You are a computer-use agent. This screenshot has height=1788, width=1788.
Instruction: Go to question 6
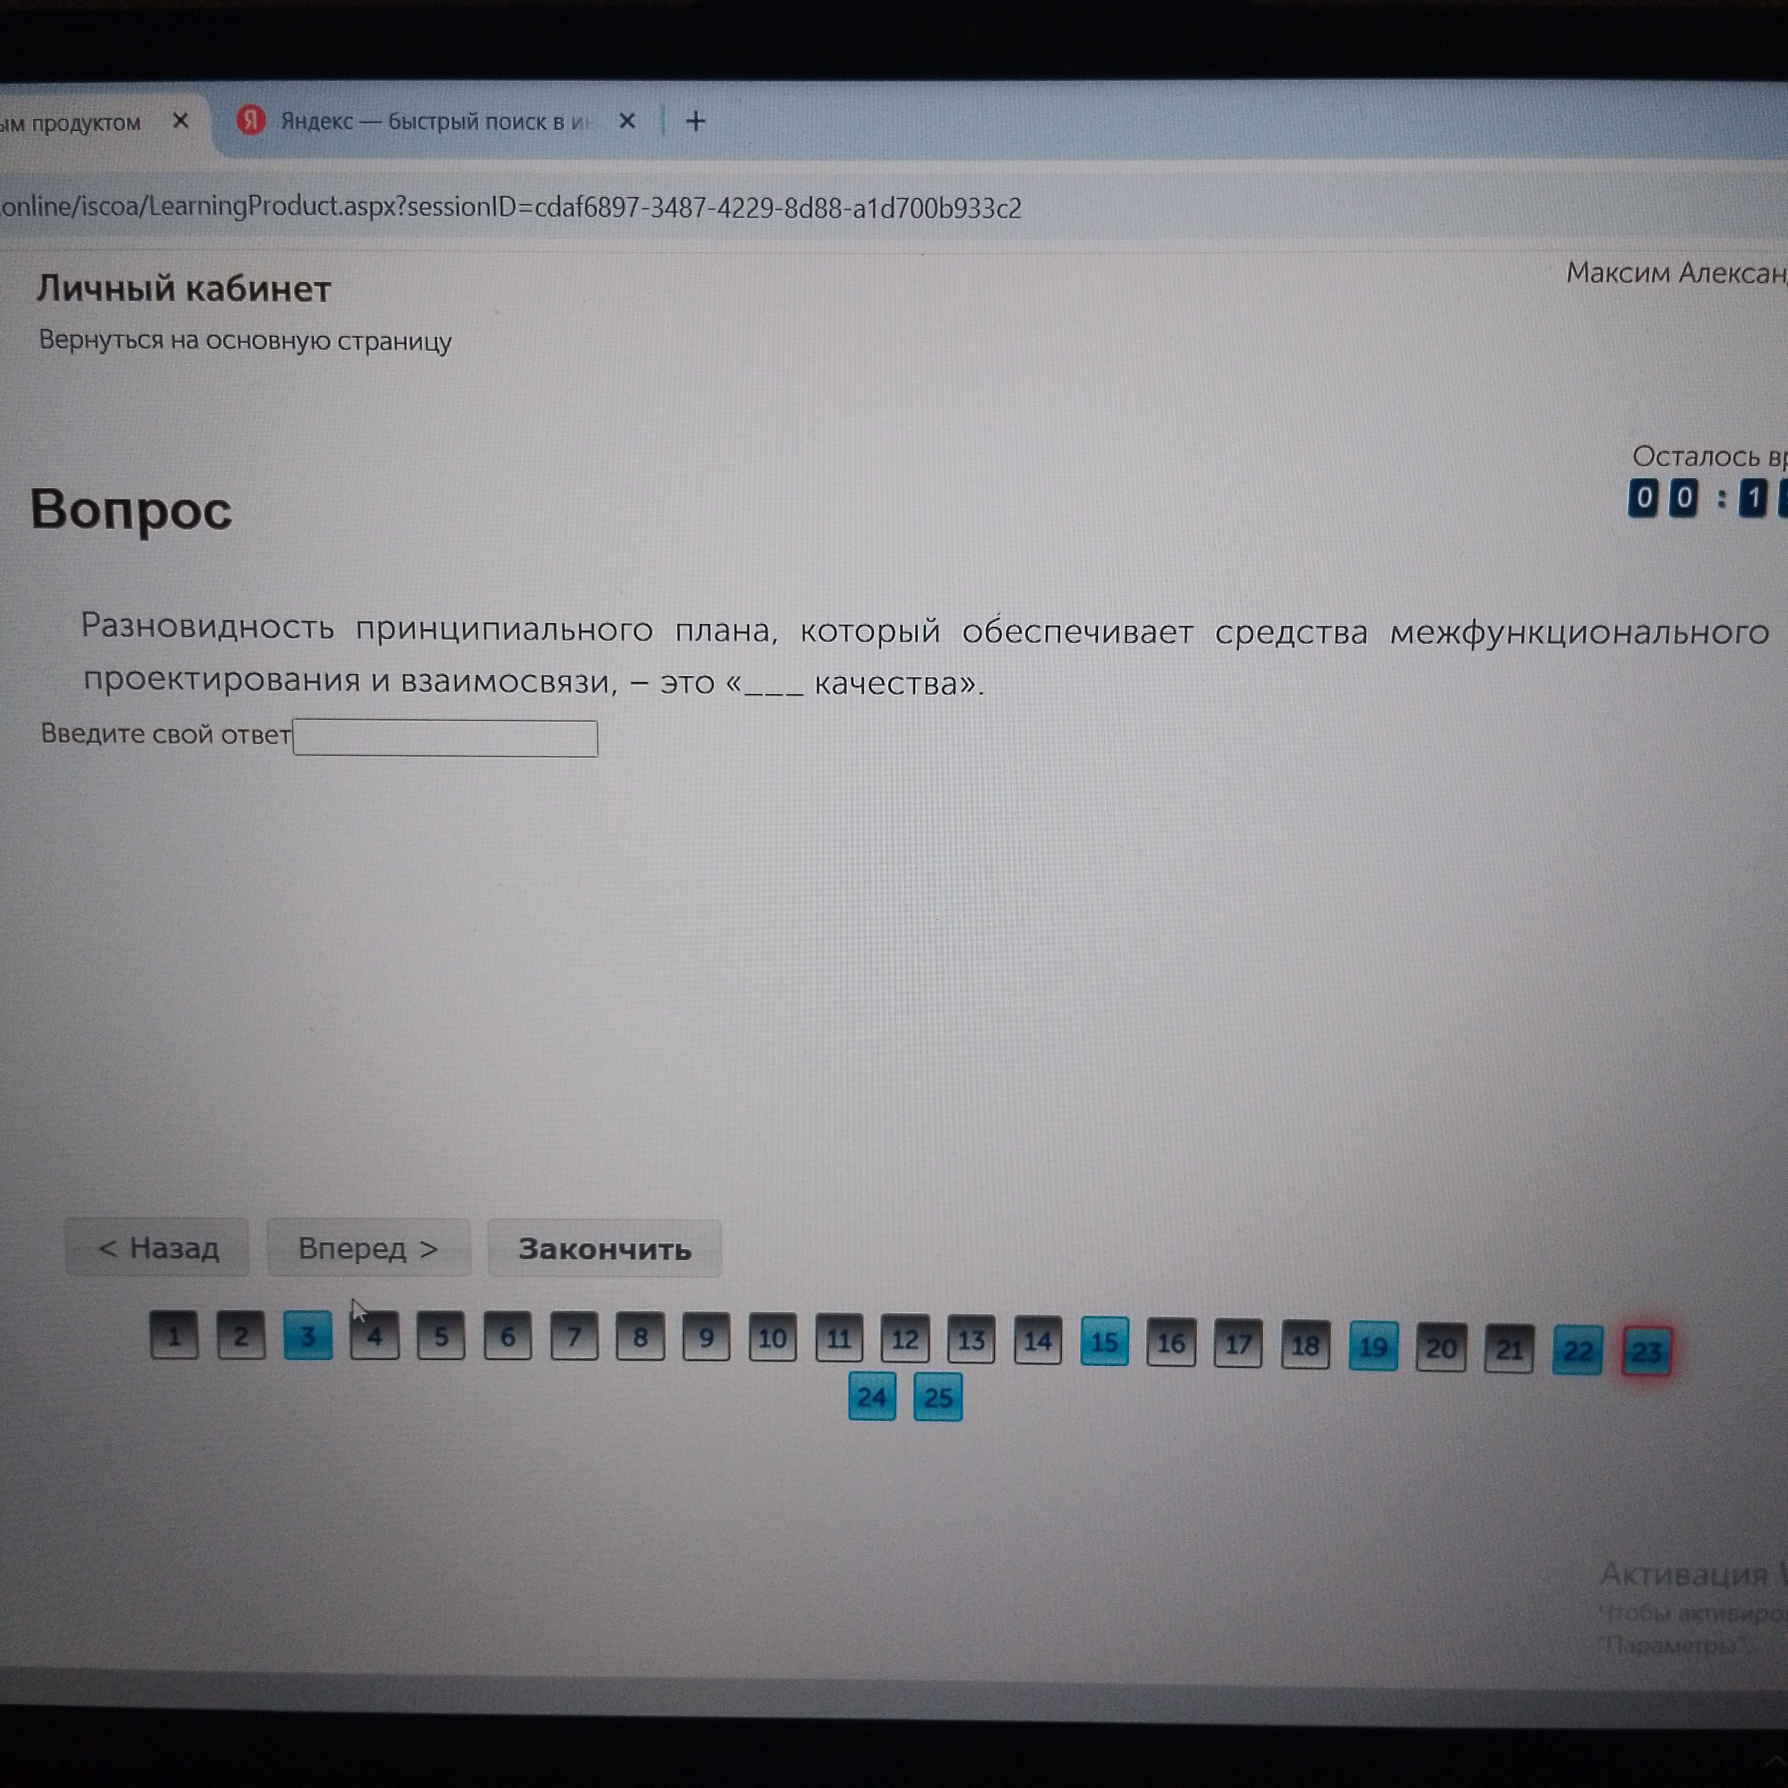click(507, 1336)
